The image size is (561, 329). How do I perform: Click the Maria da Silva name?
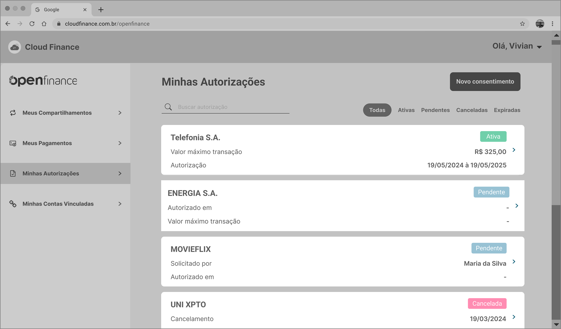485,263
